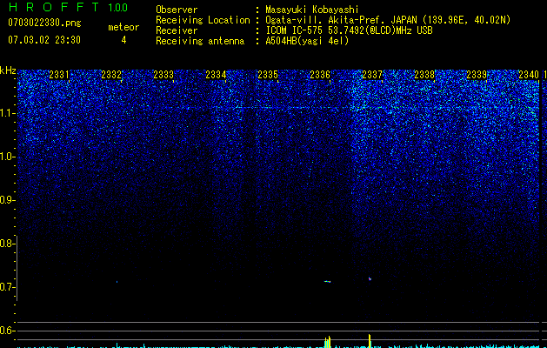The width and height of the screenshot is (547, 348).
Task: Click the 2337 time marker
Action: coord(372,75)
